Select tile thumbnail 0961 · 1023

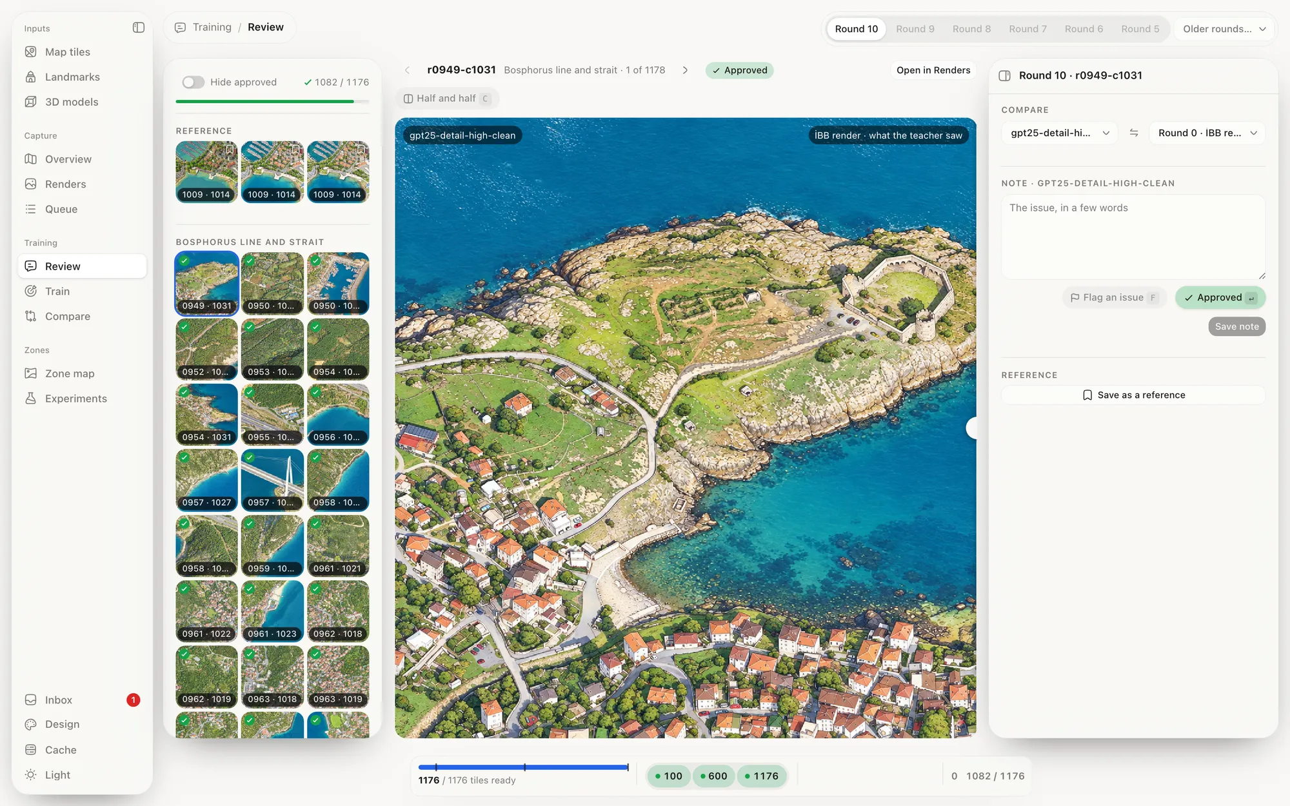272,611
